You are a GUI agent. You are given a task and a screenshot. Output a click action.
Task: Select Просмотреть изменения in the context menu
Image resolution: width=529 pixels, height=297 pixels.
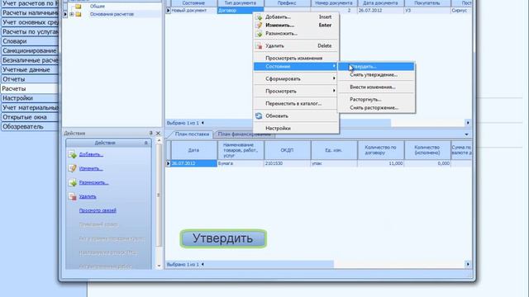coord(296,58)
